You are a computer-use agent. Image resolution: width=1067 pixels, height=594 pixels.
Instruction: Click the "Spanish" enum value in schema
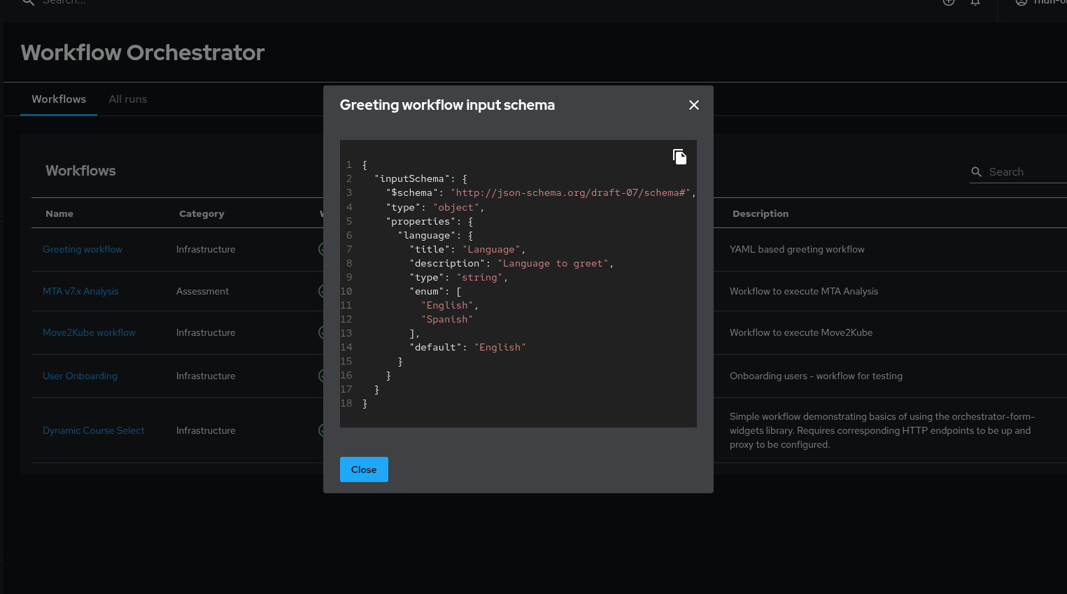coord(447,319)
